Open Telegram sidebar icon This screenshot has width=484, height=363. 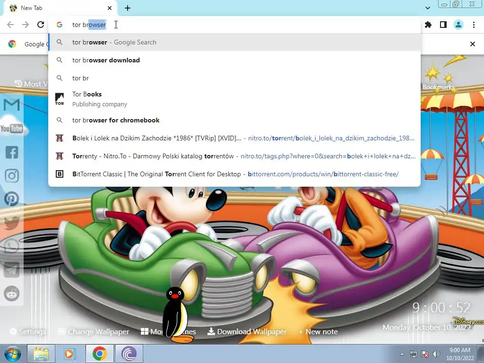[x=11, y=270]
